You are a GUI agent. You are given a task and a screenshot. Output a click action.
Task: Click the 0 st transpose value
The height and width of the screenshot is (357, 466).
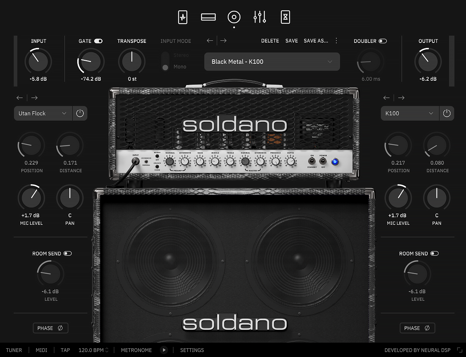pyautogui.click(x=132, y=79)
